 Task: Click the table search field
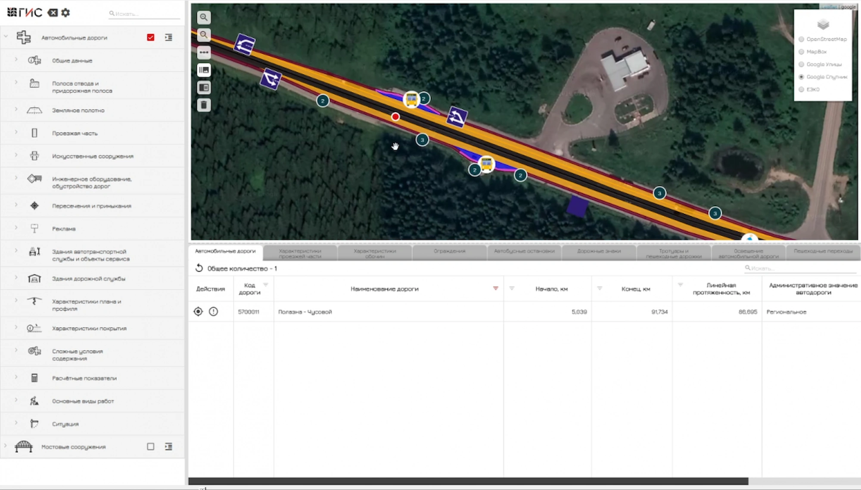tap(801, 268)
